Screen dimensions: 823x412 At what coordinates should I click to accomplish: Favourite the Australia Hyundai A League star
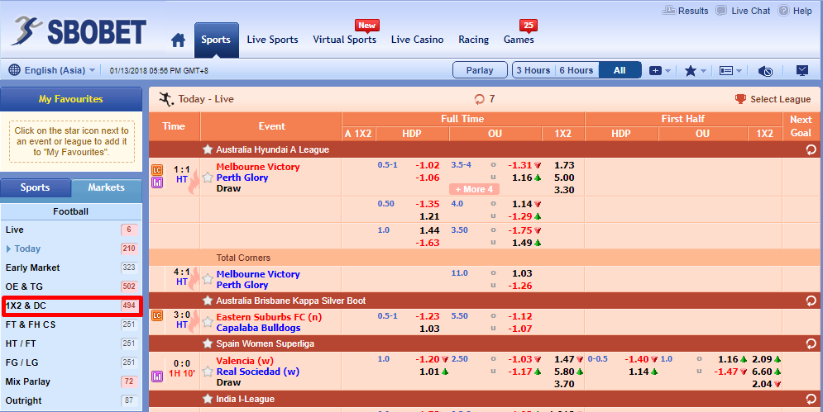[x=208, y=150]
